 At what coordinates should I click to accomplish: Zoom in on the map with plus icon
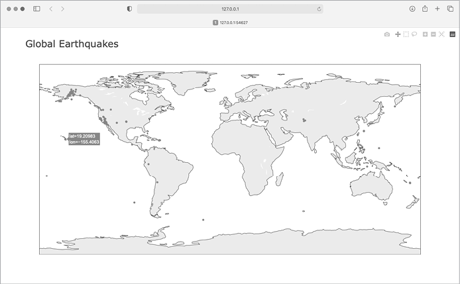425,34
